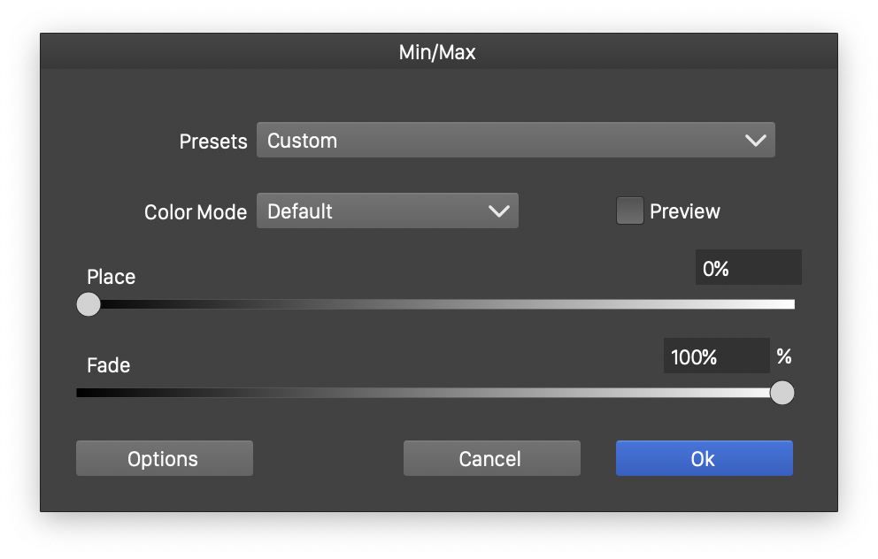Enable the Preview checkbox
878x559 pixels.
coord(629,211)
